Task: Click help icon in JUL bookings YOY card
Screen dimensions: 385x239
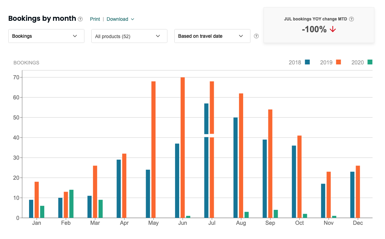Action: pyautogui.click(x=351, y=19)
